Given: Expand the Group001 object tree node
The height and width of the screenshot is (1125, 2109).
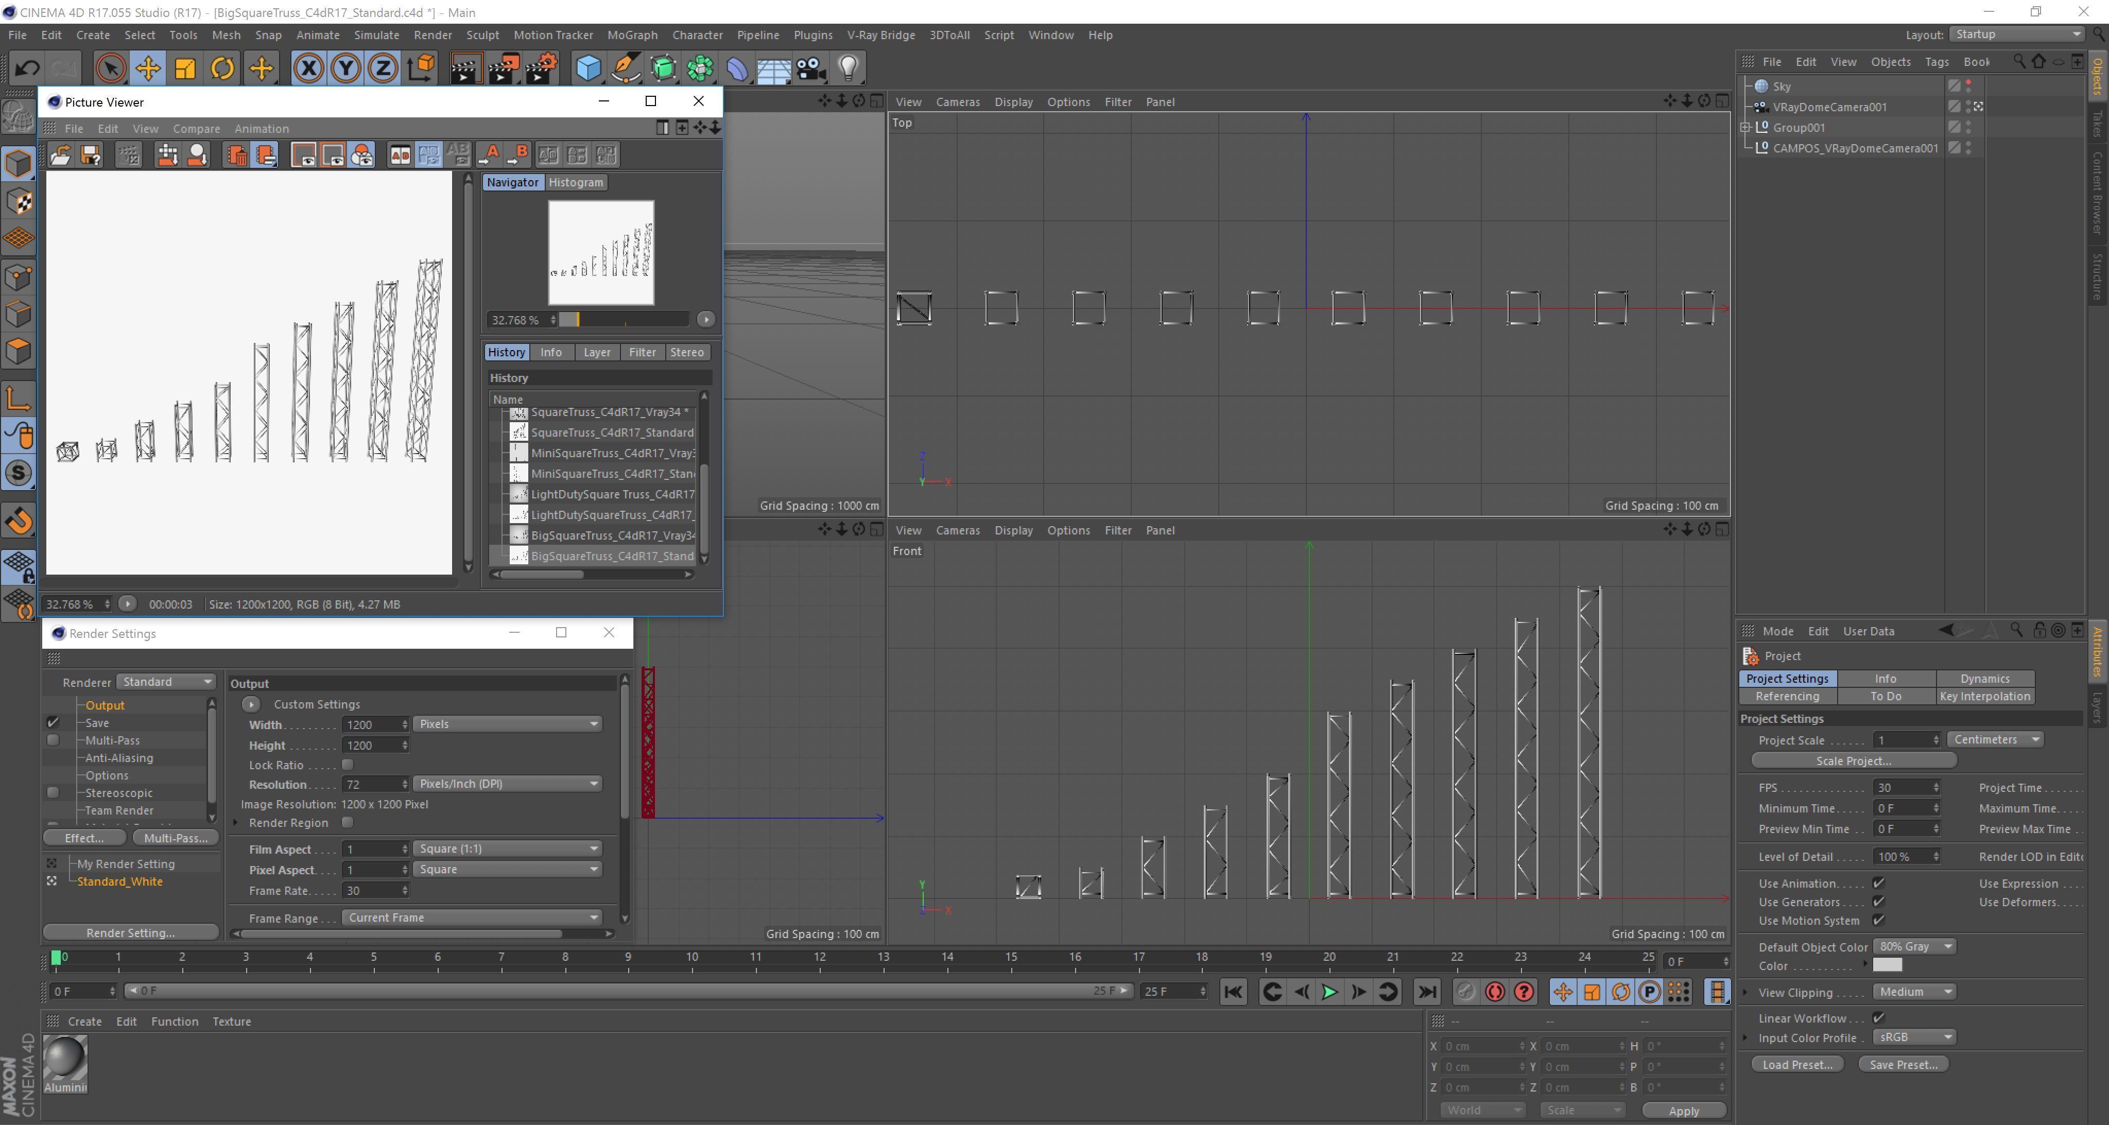Looking at the screenshot, I should coord(1745,128).
